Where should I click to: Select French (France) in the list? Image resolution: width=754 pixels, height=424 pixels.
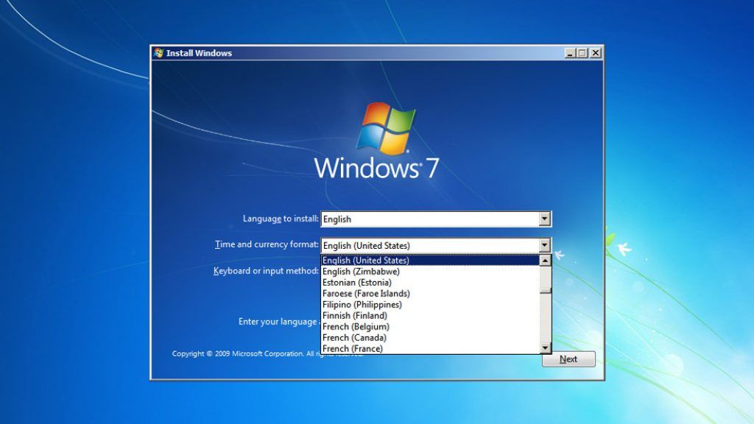point(353,348)
